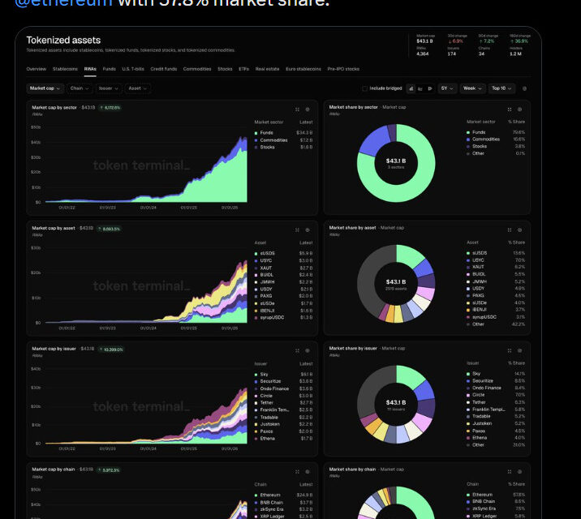Expand the Market share by sector chart
Viewport: 581px width, 519px height.
510,109
